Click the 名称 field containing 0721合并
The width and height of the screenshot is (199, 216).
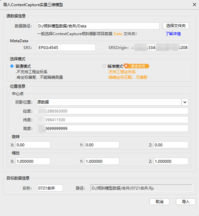coord(50,188)
